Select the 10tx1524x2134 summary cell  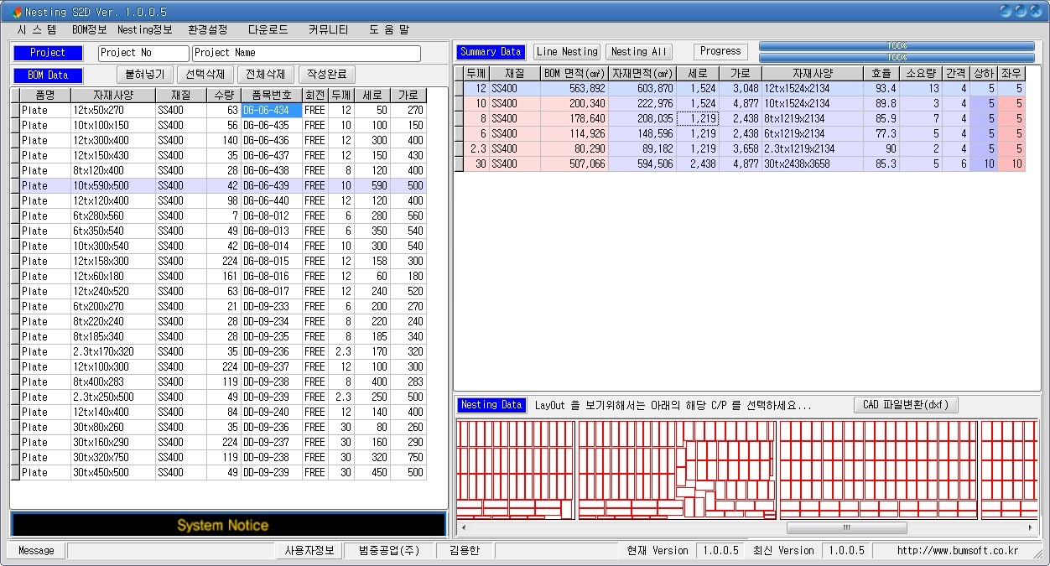click(813, 103)
